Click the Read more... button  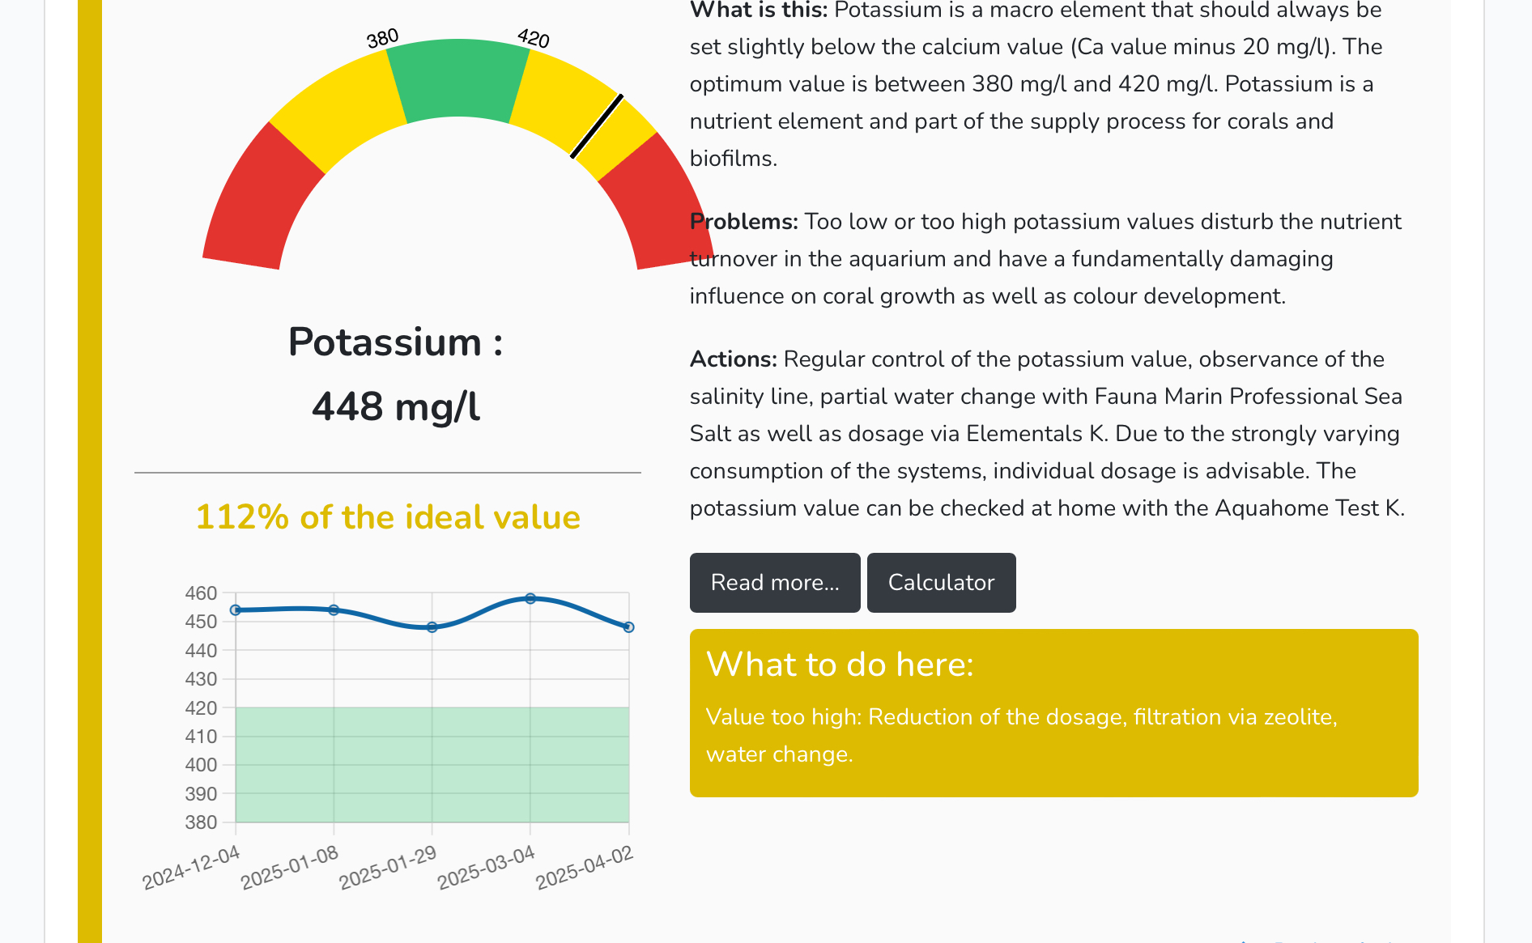click(774, 583)
